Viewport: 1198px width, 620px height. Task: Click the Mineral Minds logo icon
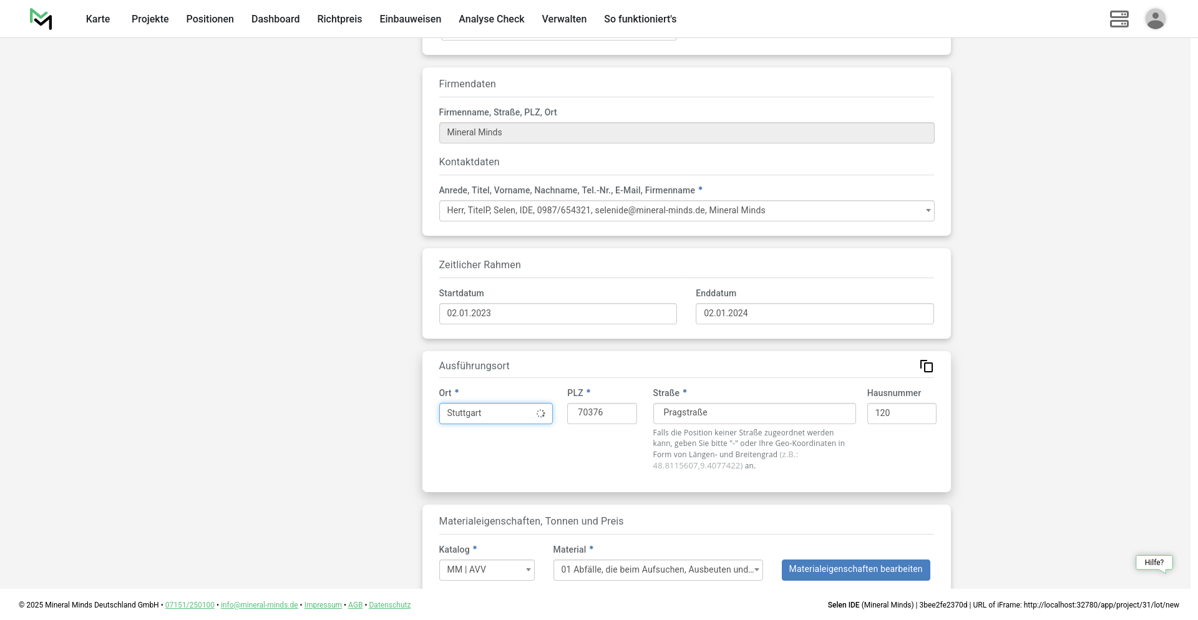tap(41, 19)
